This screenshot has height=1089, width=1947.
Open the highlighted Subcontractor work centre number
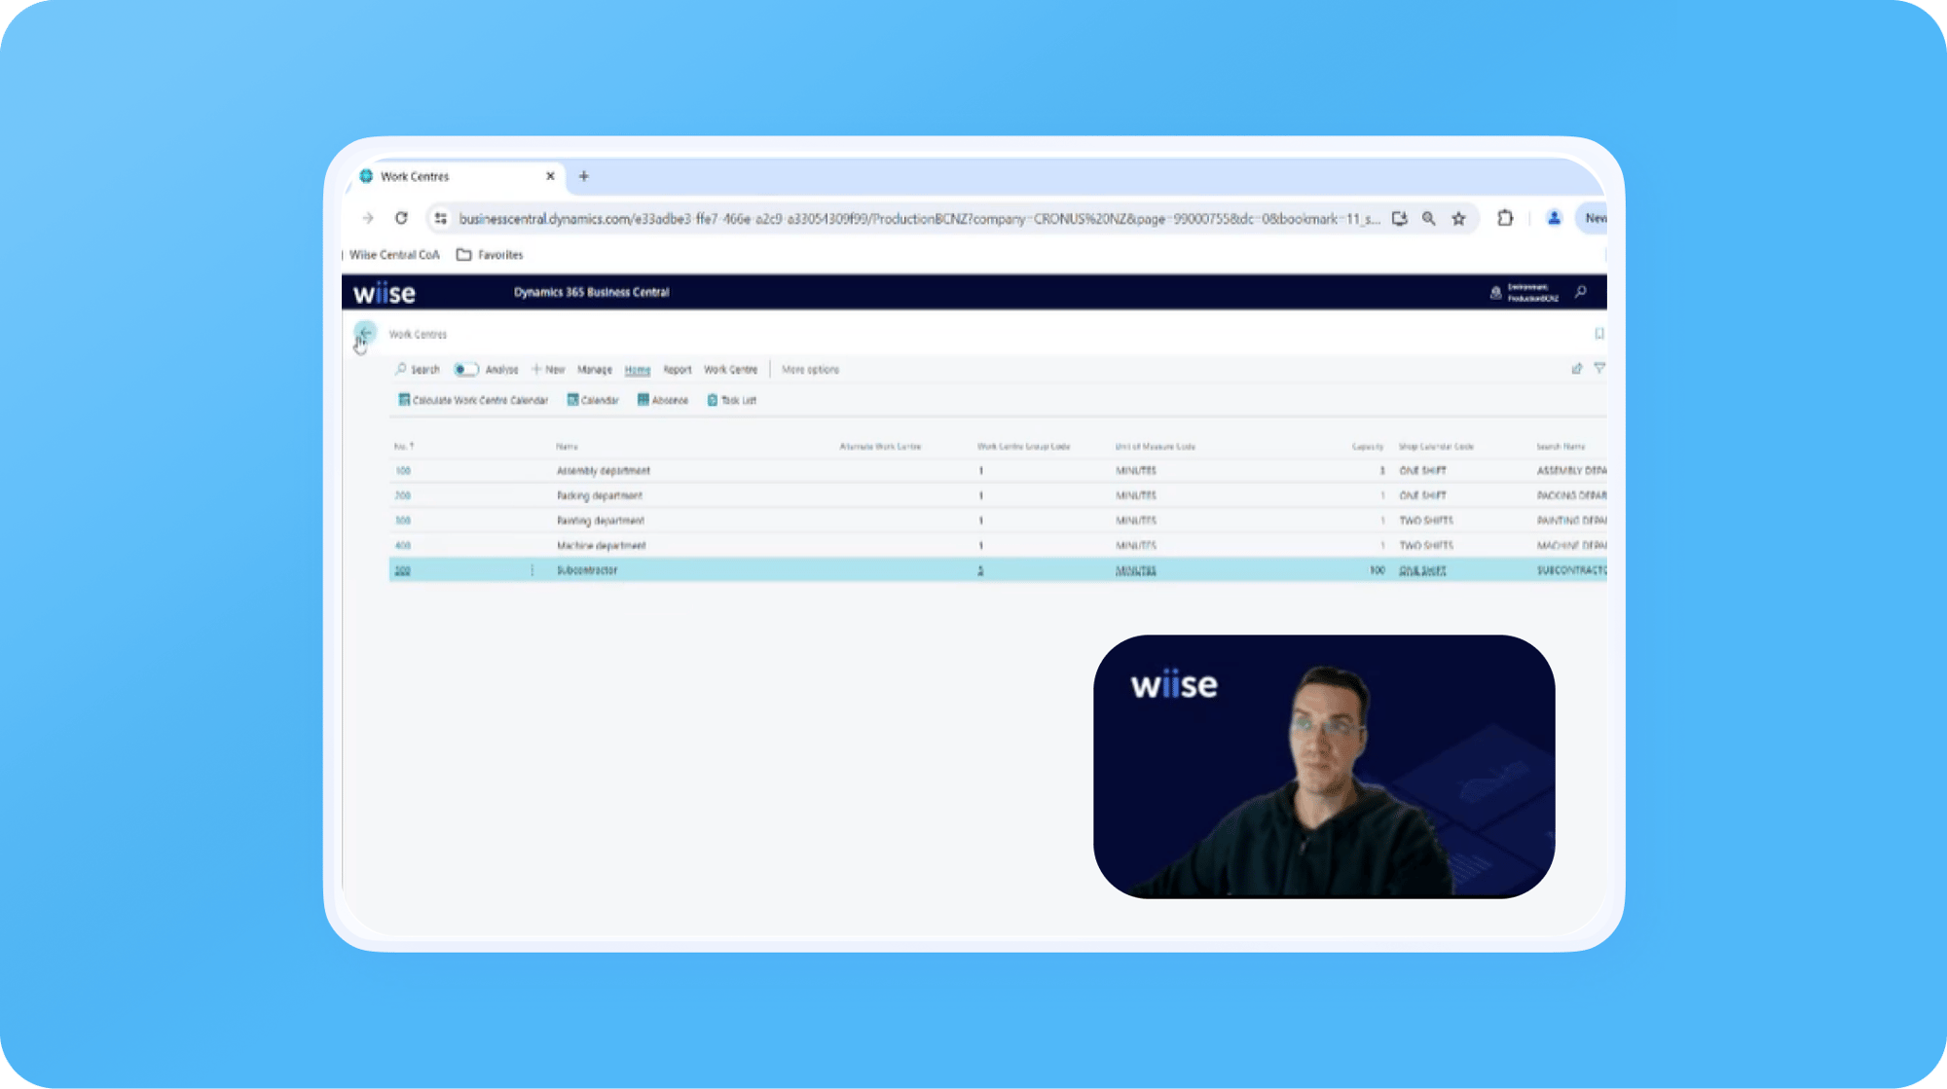[403, 571]
